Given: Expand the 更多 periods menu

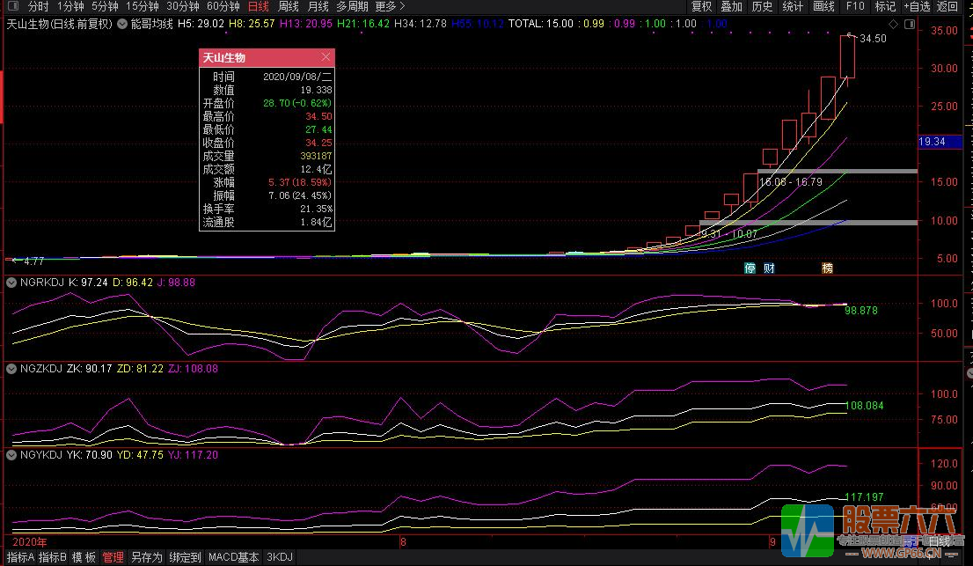Looking at the screenshot, I should pos(391,6).
